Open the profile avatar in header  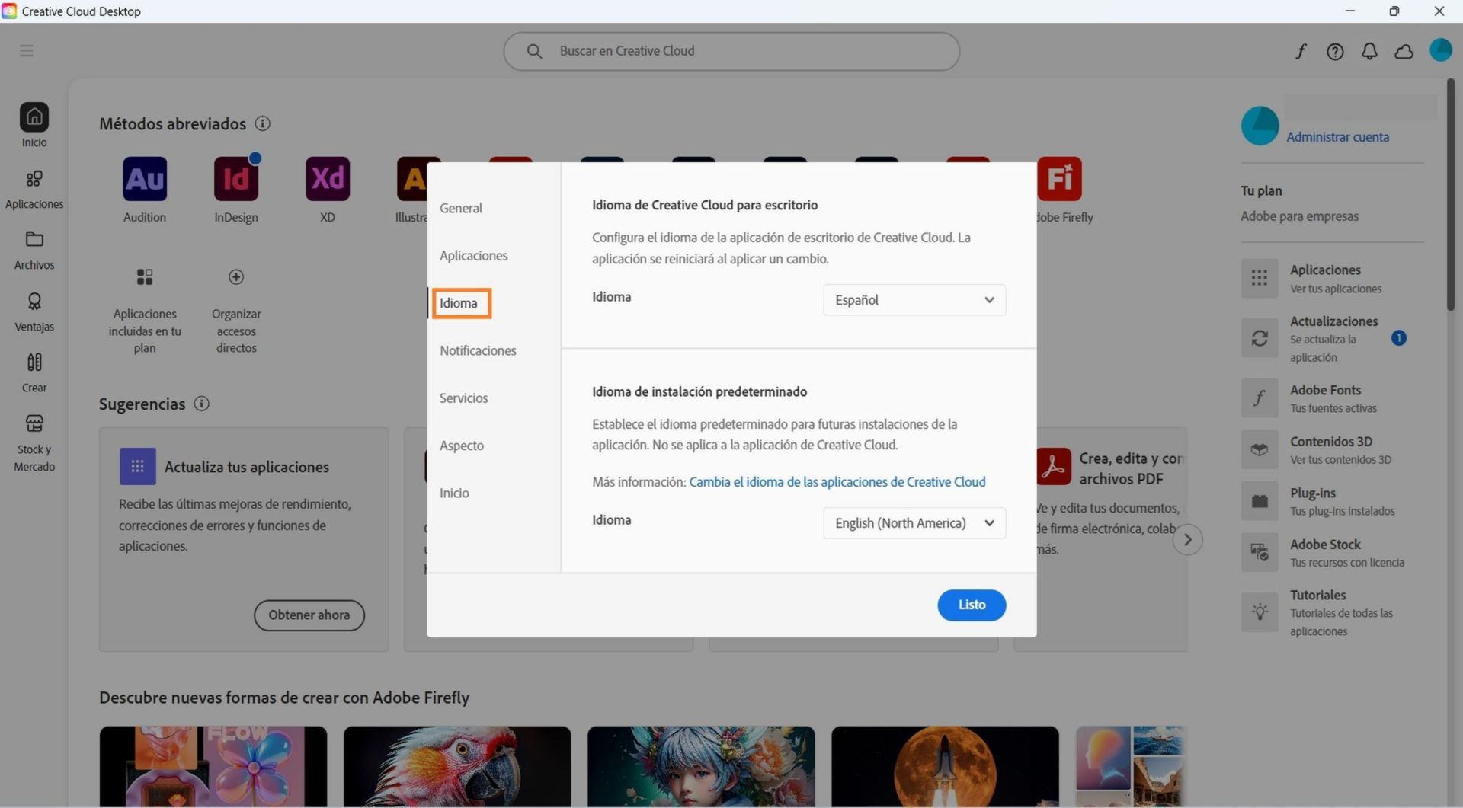[x=1440, y=50]
